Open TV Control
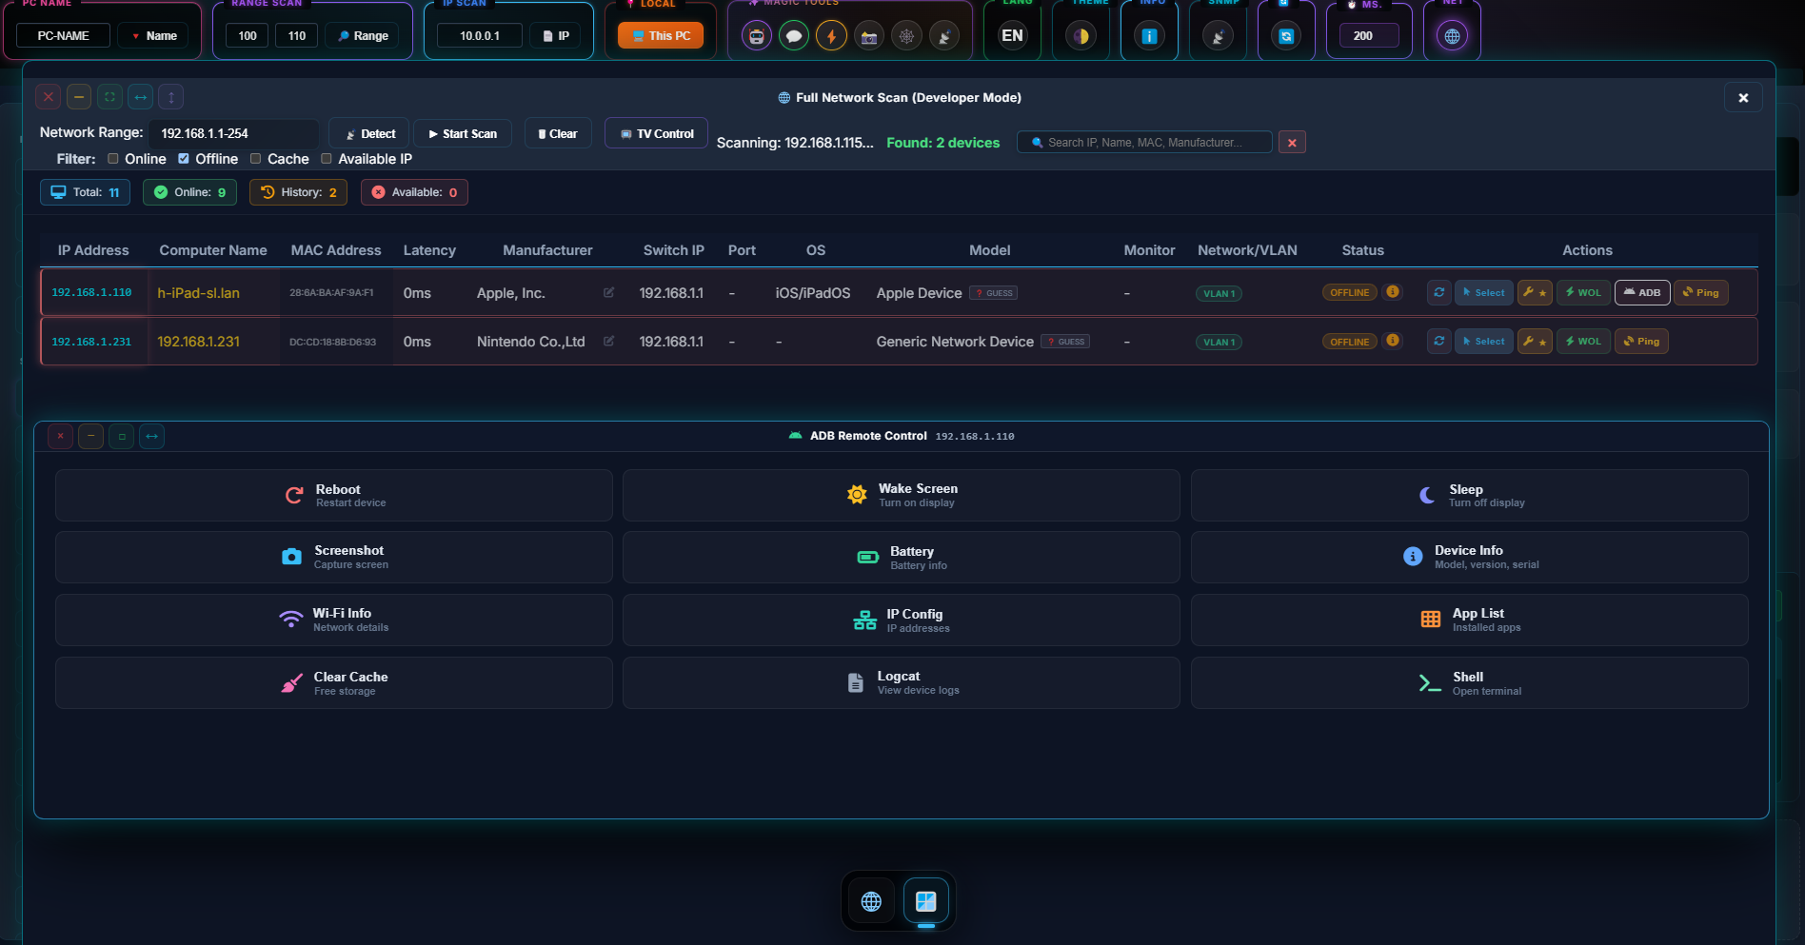Image resolution: width=1805 pixels, height=945 pixels. pos(657,133)
